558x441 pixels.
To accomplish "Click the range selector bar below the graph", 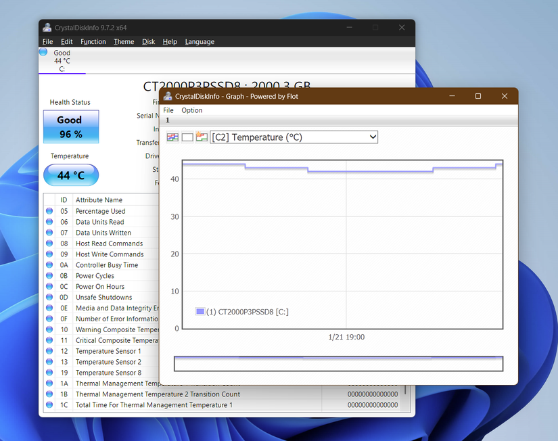I will tap(338, 363).
